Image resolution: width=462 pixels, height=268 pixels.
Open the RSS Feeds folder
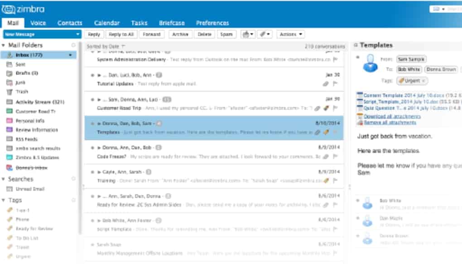pos(27,139)
